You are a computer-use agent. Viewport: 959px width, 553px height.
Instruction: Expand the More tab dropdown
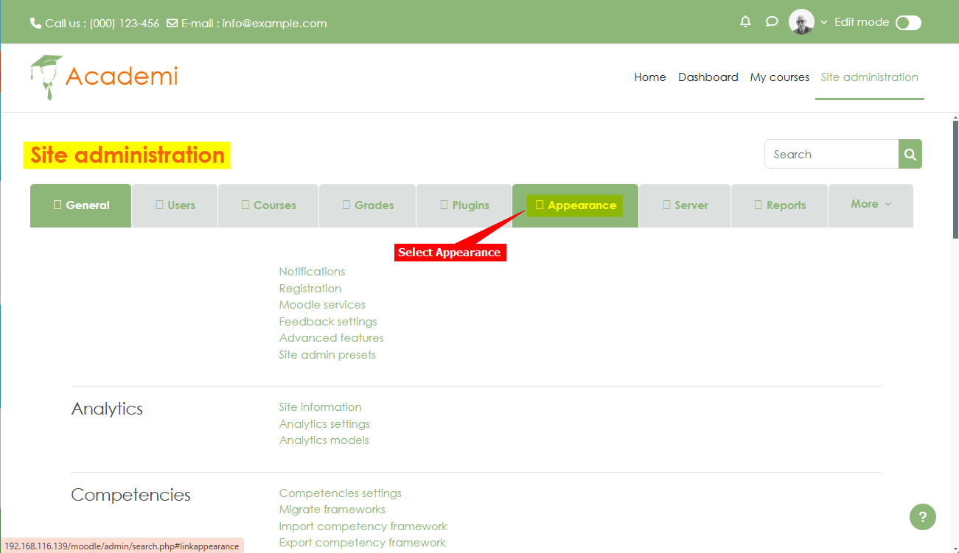(x=871, y=205)
